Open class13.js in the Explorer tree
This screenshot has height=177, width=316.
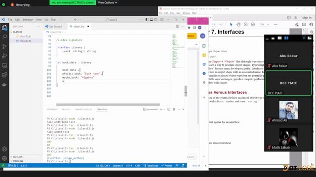coord(25,36)
